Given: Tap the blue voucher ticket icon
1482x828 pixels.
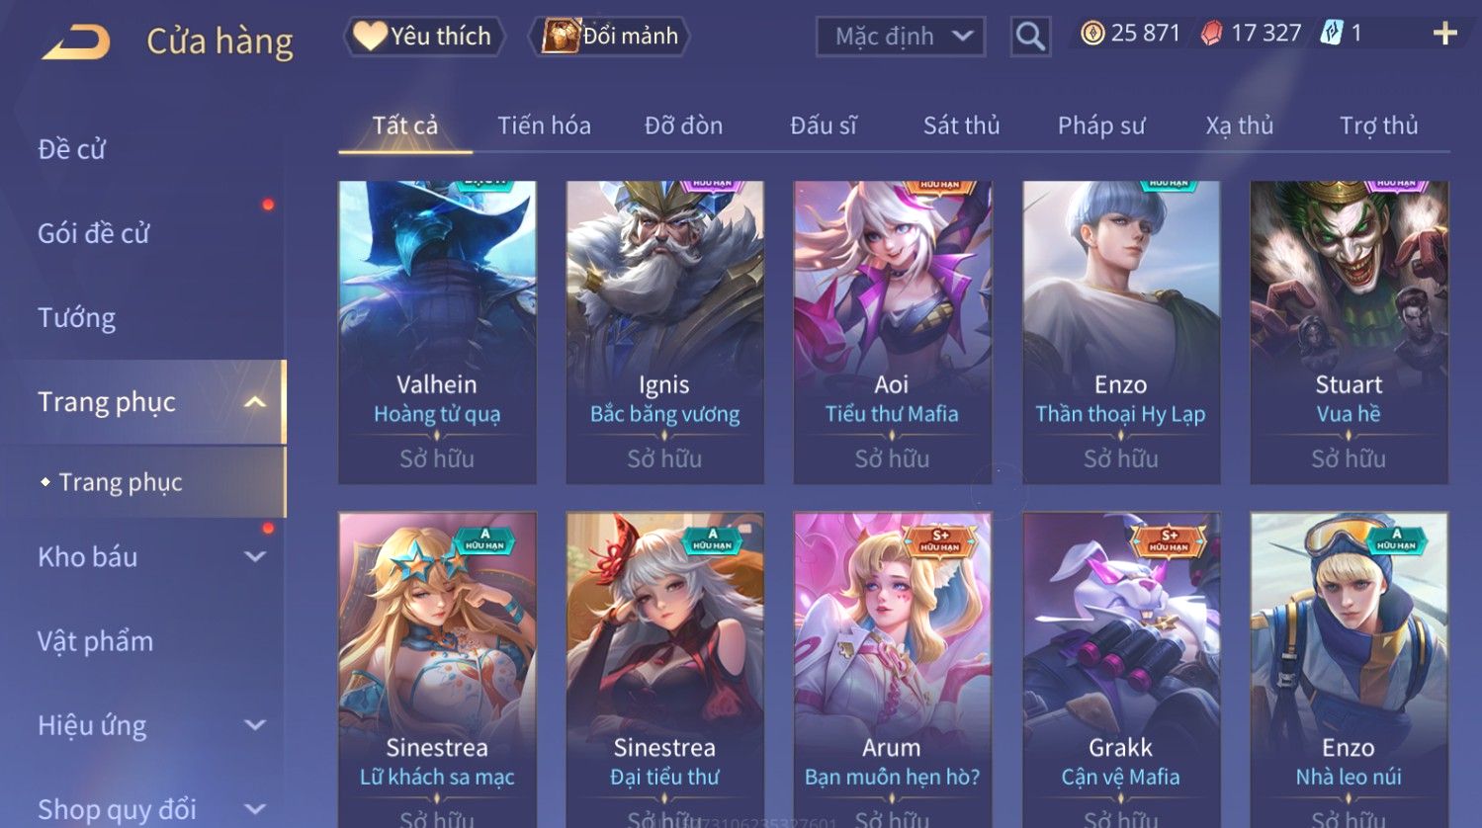Looking at the screenshot, I should 1332,34.
